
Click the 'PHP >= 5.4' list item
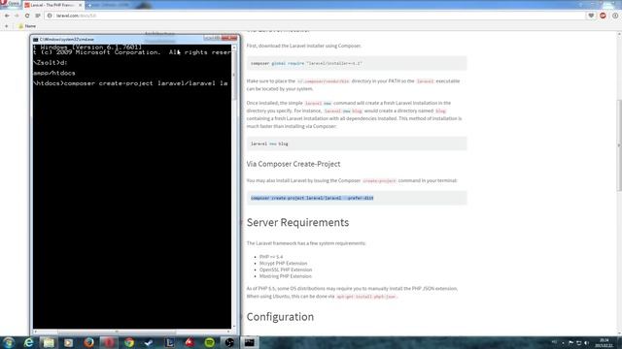pyautogui.click(x=271, y=256)
